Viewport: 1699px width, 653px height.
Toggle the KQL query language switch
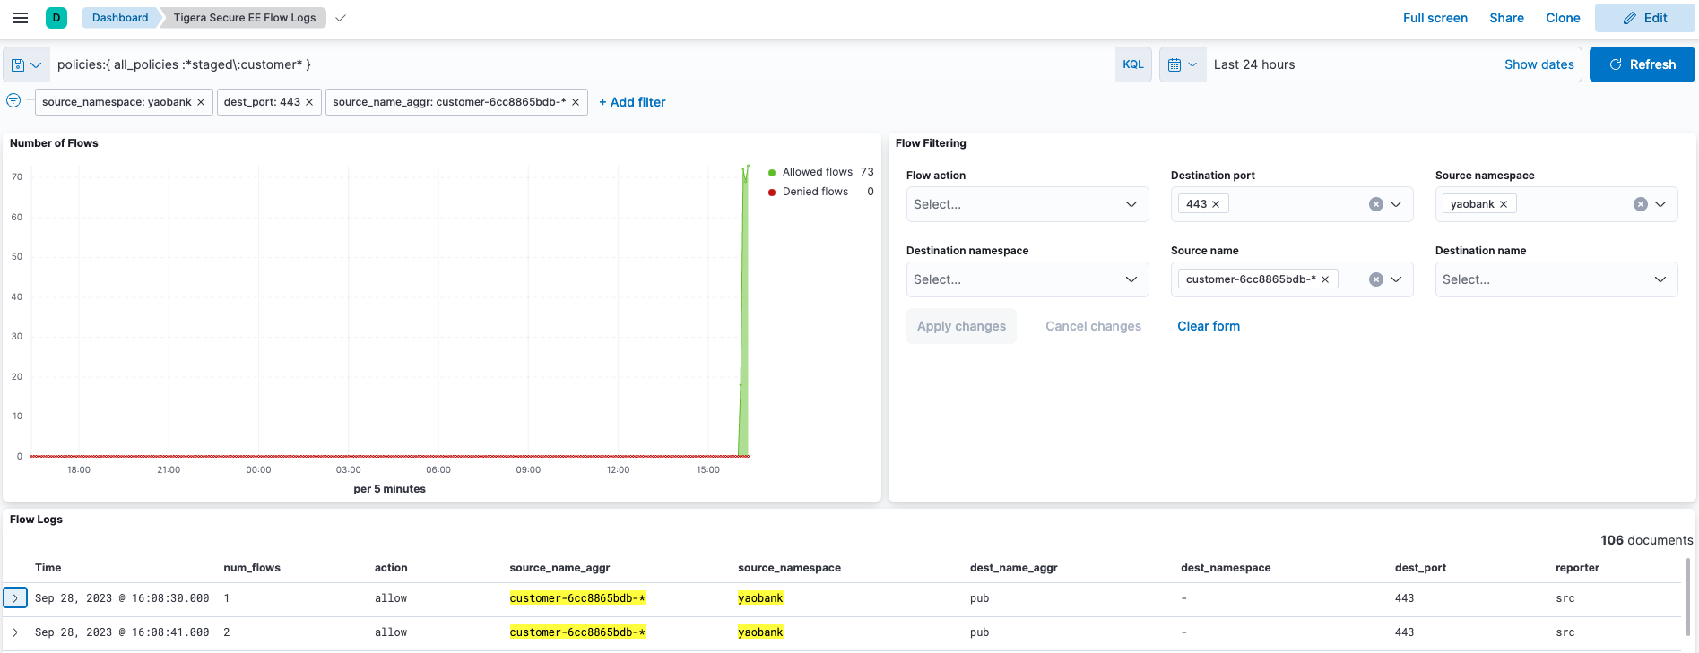click(1133, 64)
